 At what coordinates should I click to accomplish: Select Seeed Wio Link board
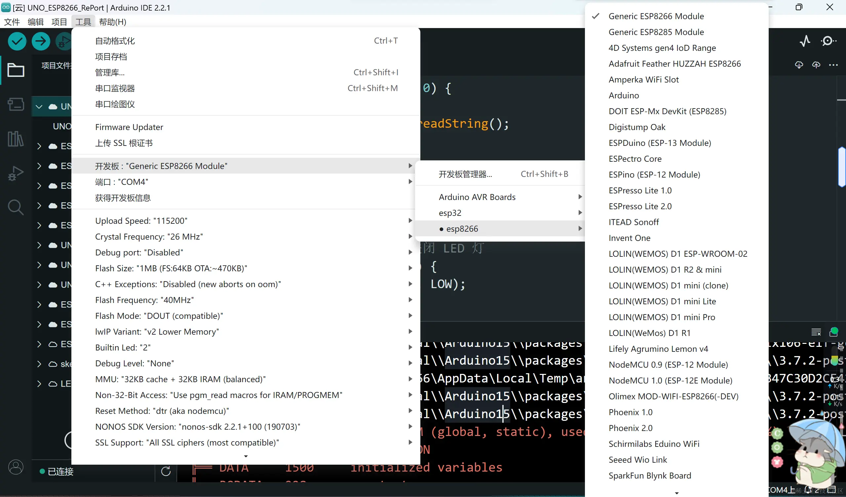[x=676, y=459]
